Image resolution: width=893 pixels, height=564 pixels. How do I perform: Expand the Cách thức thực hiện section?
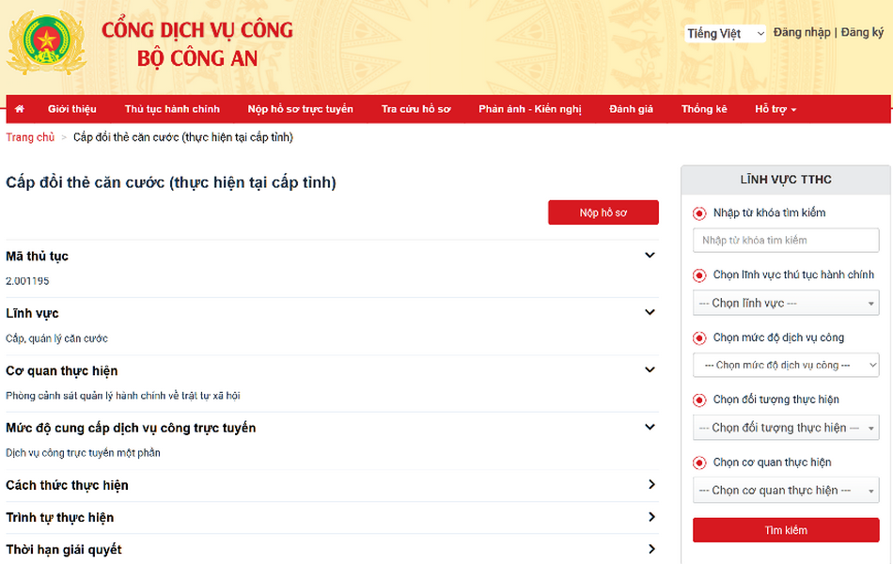click(x=651, y=484)
